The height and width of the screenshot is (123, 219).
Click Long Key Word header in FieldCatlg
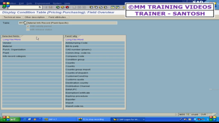(x=75, y=40)
